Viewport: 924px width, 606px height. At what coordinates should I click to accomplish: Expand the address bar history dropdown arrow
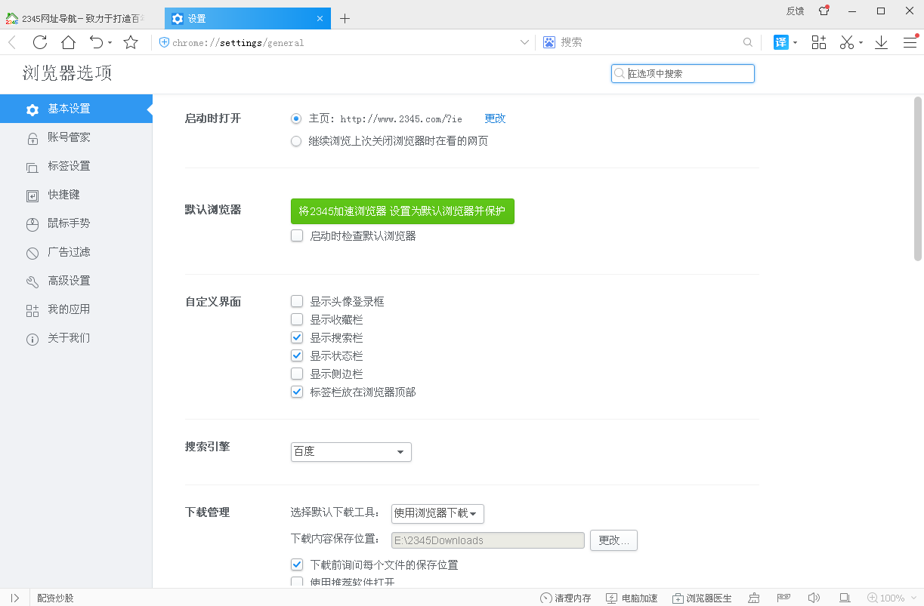(x=524, y=43)
